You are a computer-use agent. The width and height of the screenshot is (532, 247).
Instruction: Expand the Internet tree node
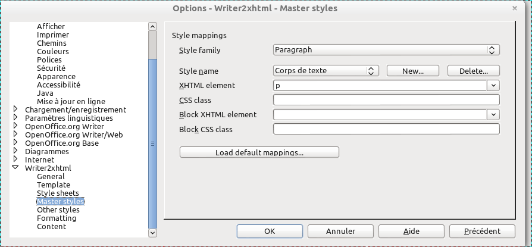click(15, 160)
